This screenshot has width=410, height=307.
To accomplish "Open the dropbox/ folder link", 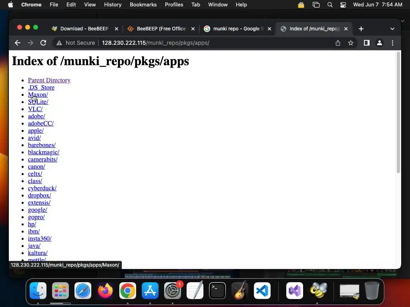I will coord(40,195).
